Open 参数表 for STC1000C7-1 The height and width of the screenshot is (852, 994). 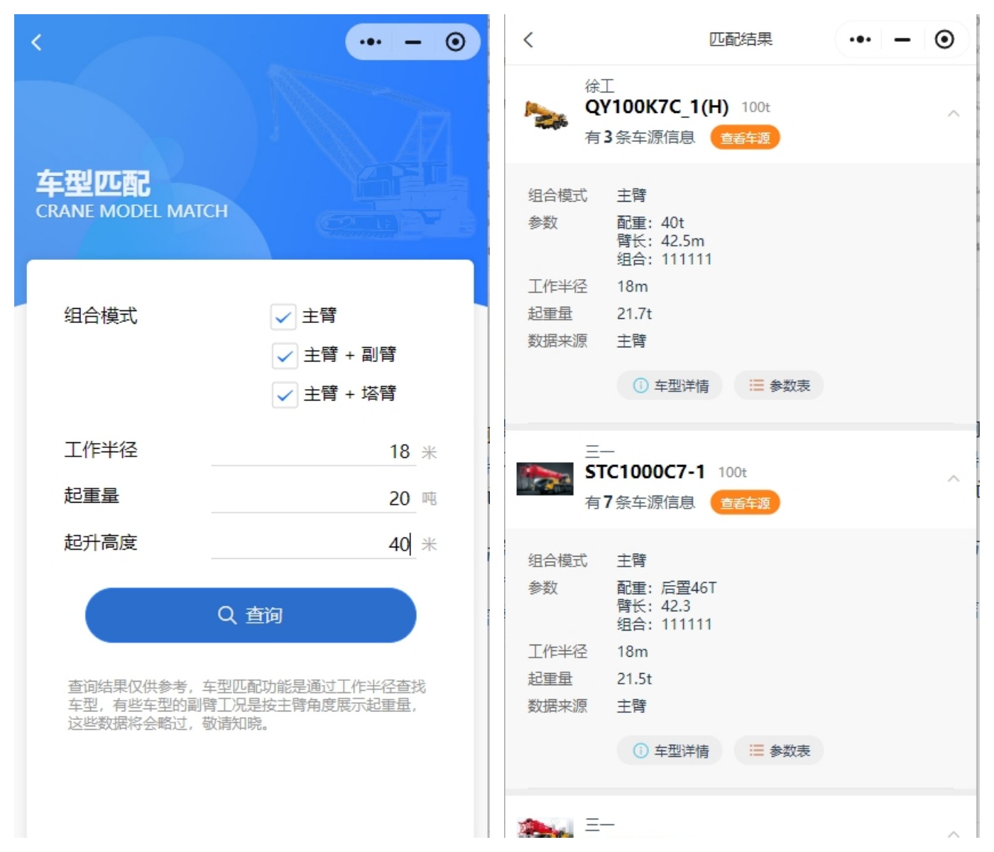pos(779,750)
